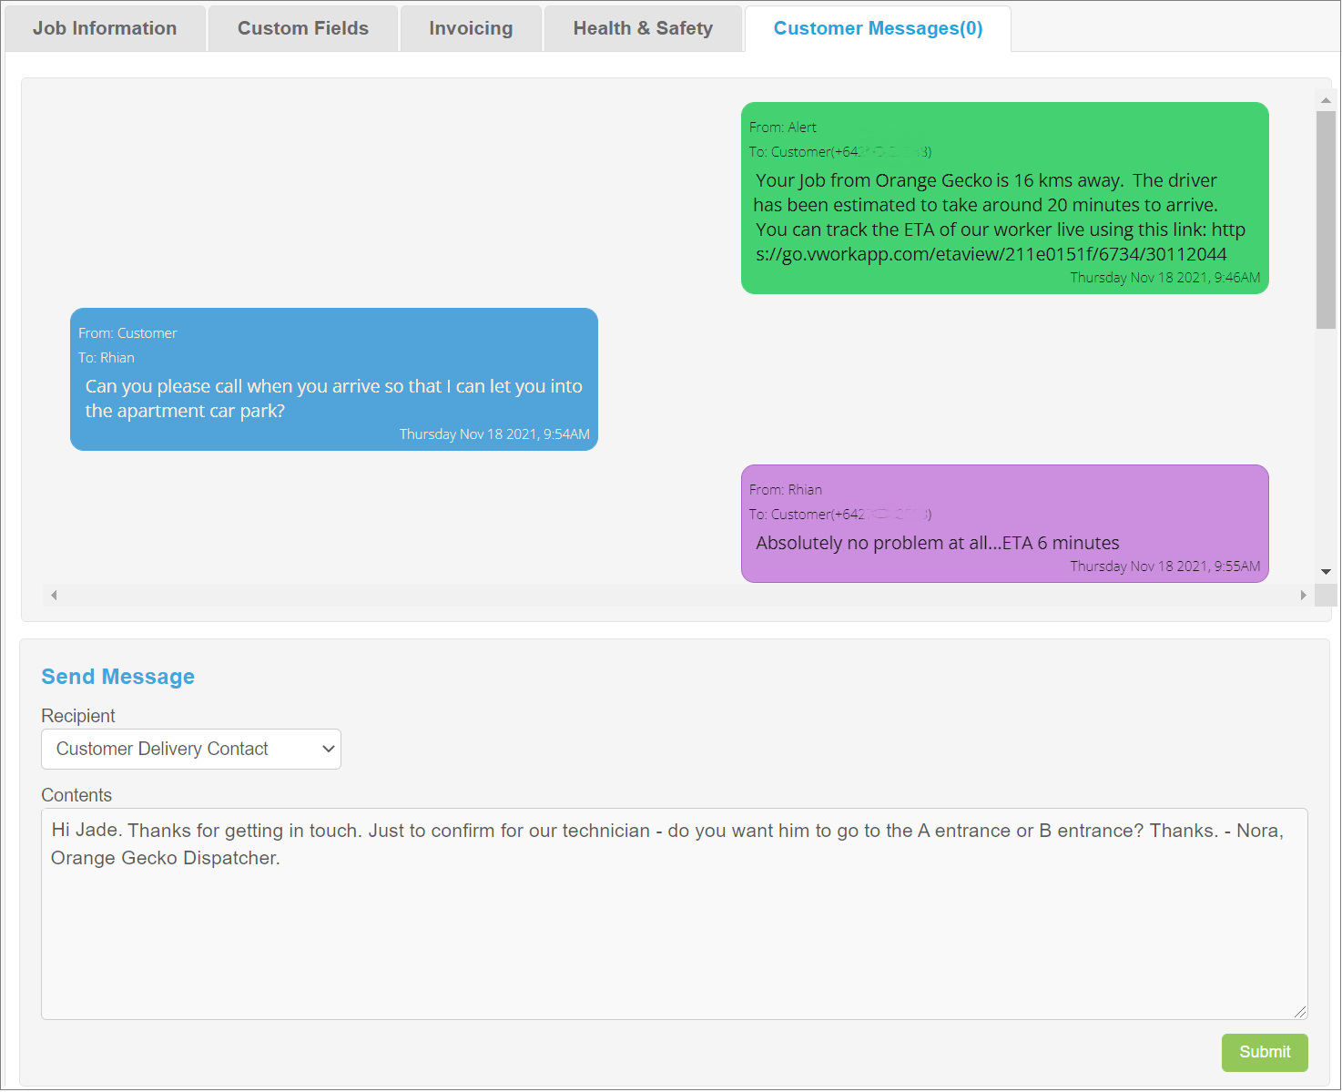Screen dimensions: 1342x1092
Task: Click the purple Rhian reply bubble
Action: (x=1005, y=524)
